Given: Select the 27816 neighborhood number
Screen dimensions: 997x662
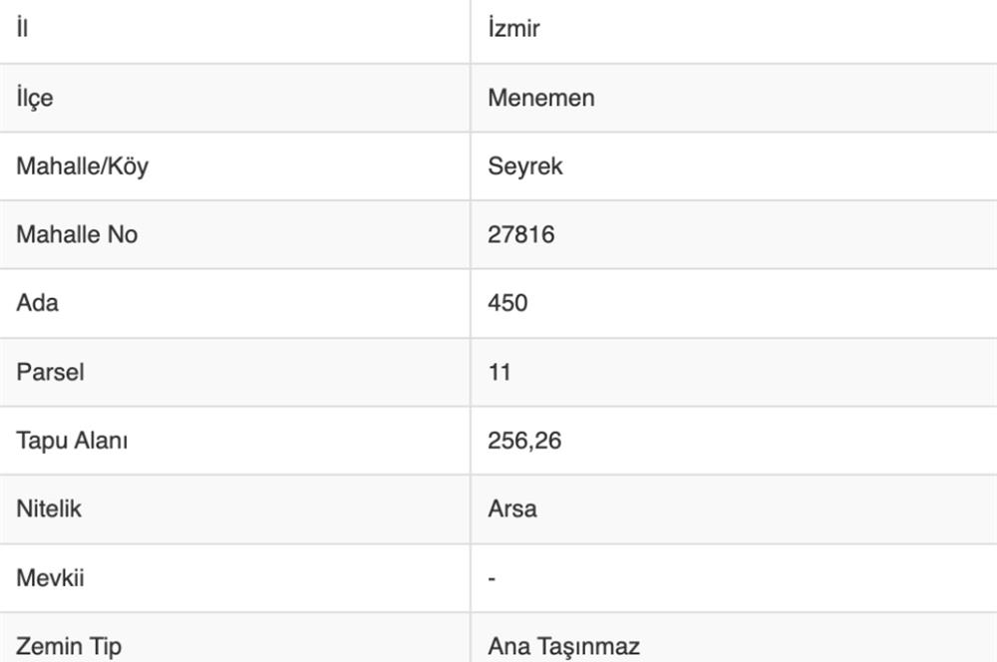Looking at the screenshot, I should 521,234.
